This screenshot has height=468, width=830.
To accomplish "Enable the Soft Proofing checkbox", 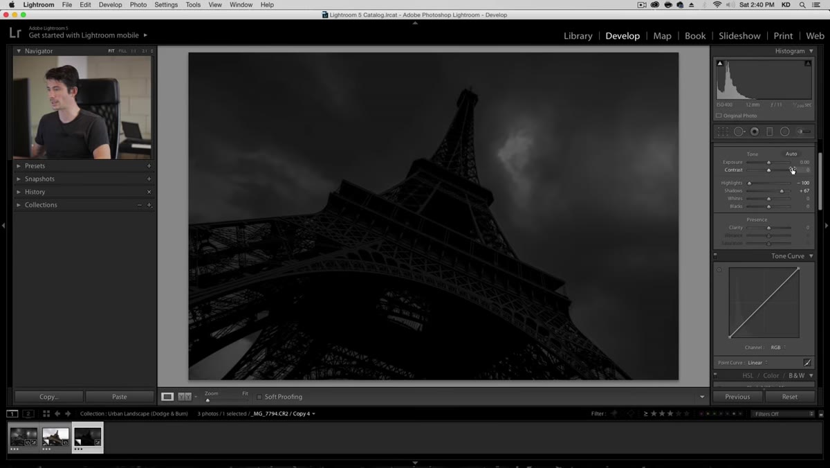I will (x=259, y=397).
